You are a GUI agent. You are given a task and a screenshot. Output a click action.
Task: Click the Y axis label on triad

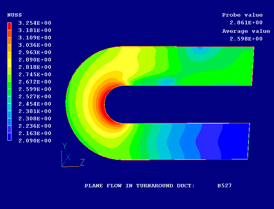64,146
